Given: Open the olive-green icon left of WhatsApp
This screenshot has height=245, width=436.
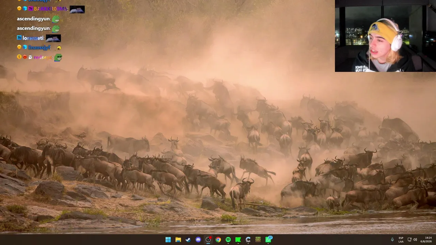Looking at the screenshot, I should coord(258,240).
